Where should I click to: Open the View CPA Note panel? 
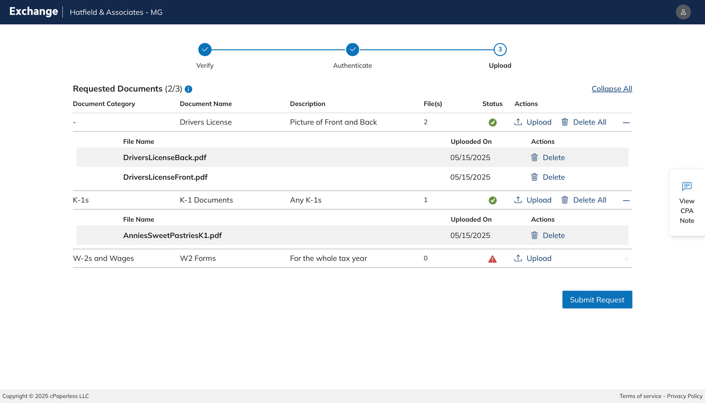pos(687,202)
